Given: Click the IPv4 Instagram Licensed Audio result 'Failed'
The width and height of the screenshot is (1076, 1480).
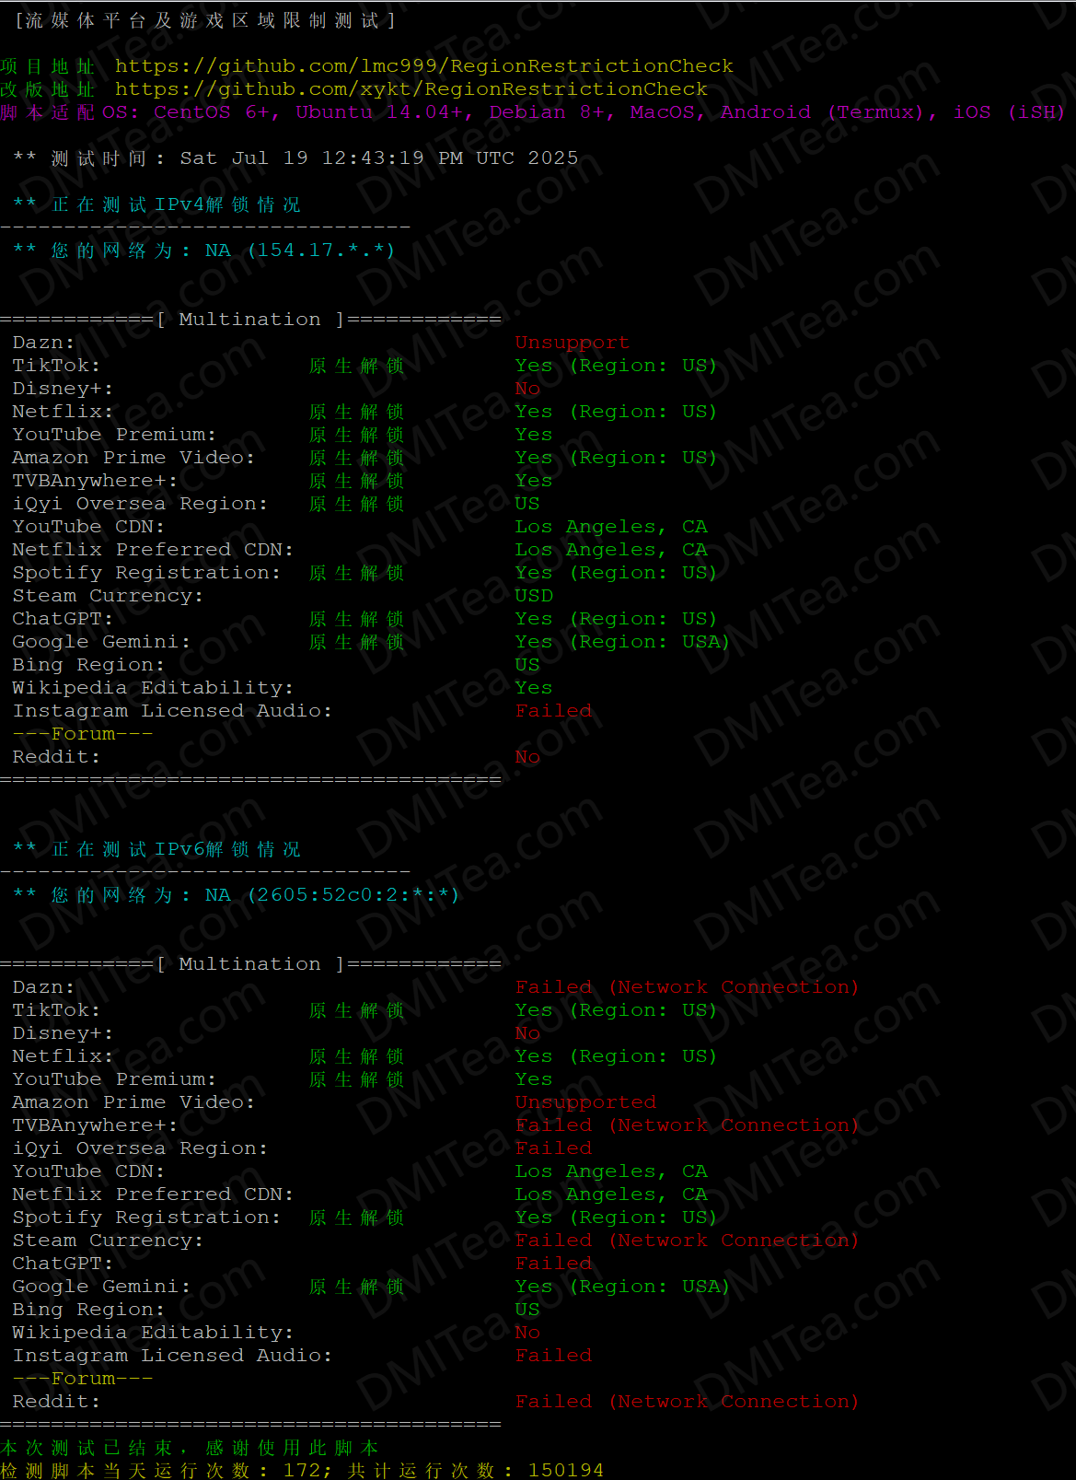Looking at the screenshot, I should pos(553,711).
